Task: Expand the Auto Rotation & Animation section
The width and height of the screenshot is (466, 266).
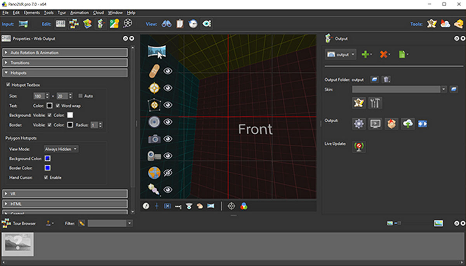Action: point(65,53)
